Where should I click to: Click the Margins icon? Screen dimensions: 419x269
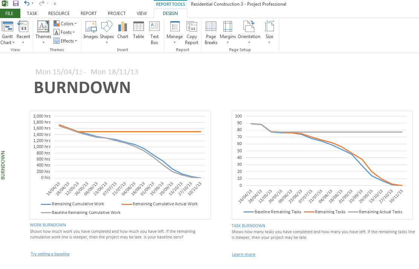coord(228,27)
